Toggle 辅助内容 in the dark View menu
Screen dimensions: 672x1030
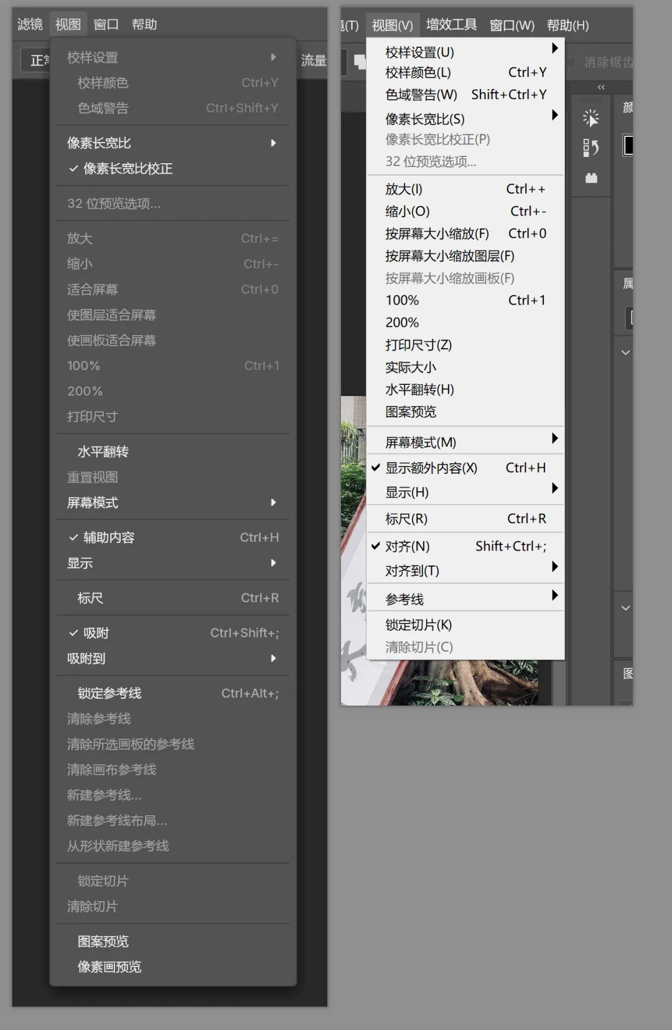[x=173, y=537]
